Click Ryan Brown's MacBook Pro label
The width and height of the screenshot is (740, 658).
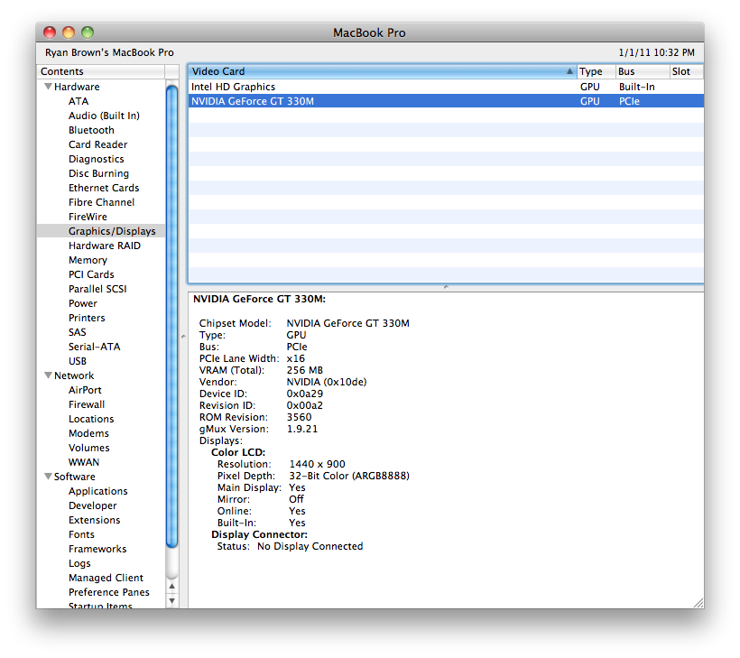109,53
